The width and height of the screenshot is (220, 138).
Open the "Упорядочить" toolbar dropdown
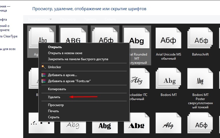(x=40, y=19)
